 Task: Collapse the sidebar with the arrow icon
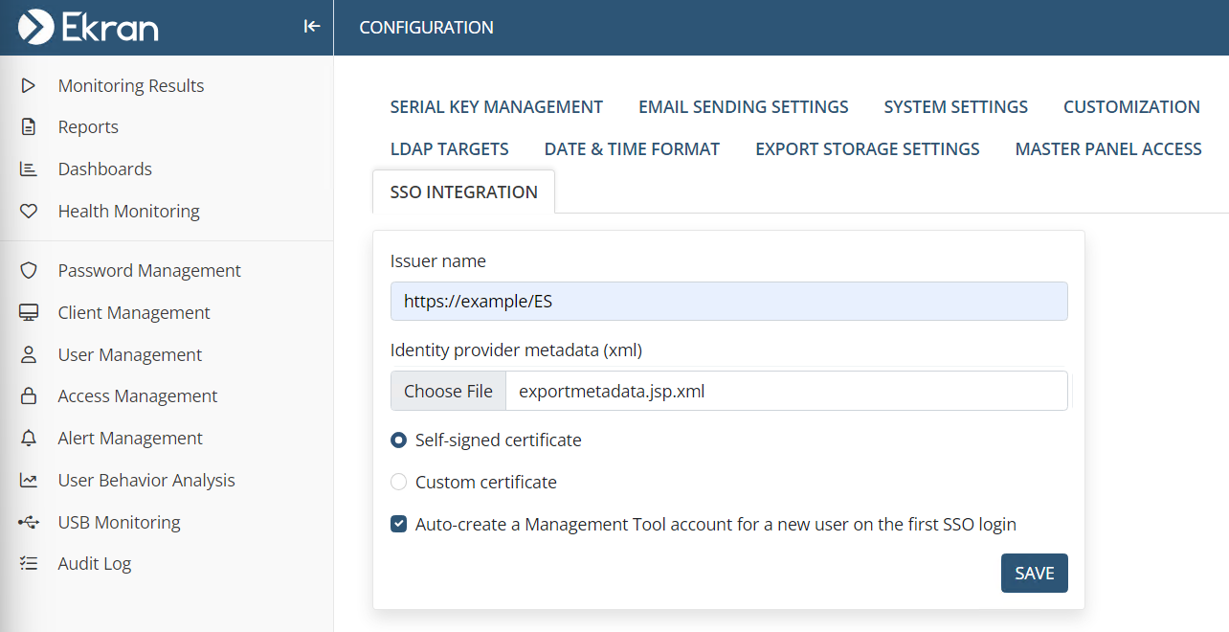pos(311,27)
